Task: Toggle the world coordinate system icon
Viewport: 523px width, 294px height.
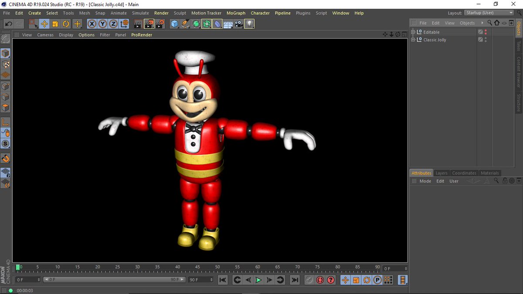Action: tap(124, 24)
